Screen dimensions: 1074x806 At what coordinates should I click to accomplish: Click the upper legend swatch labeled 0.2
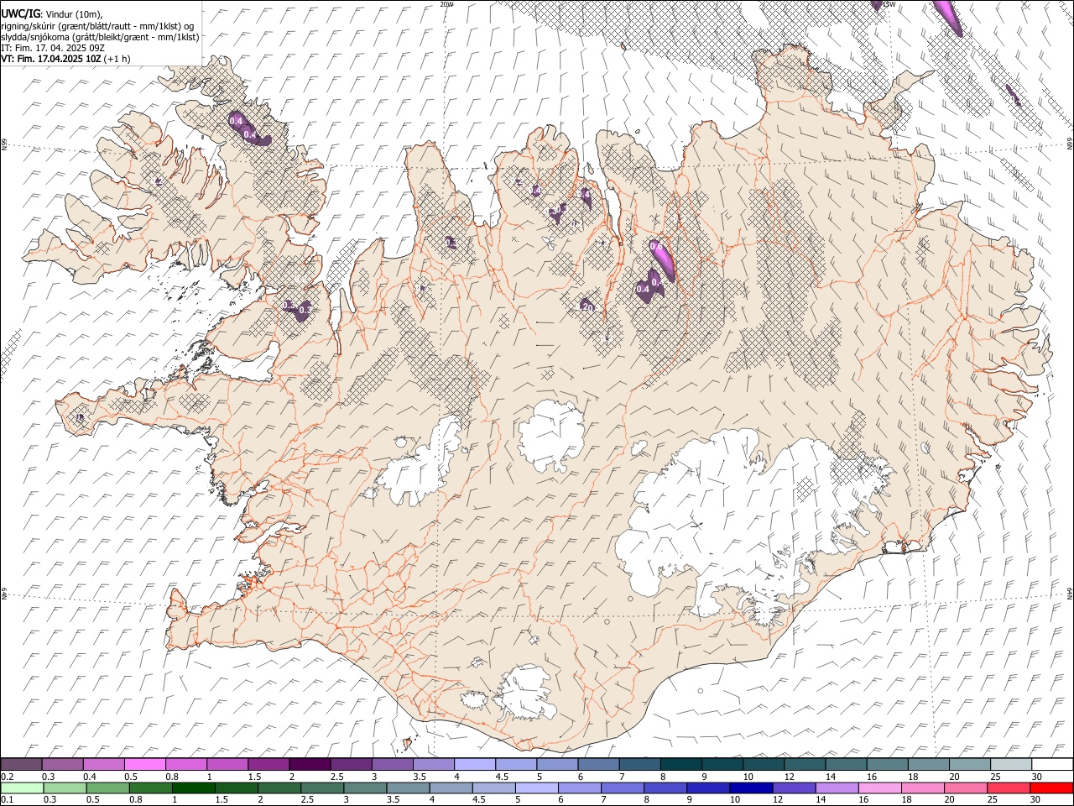point(21,764)
